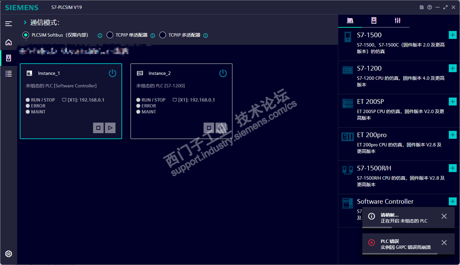Select PLCSIM Softbus communication mode
460x265 pixels.
pos(25,35)
